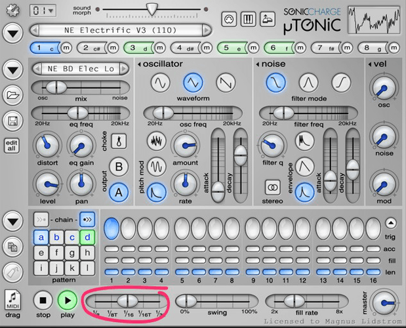Click the export arrow-tray icon

(x=268, y=19)
